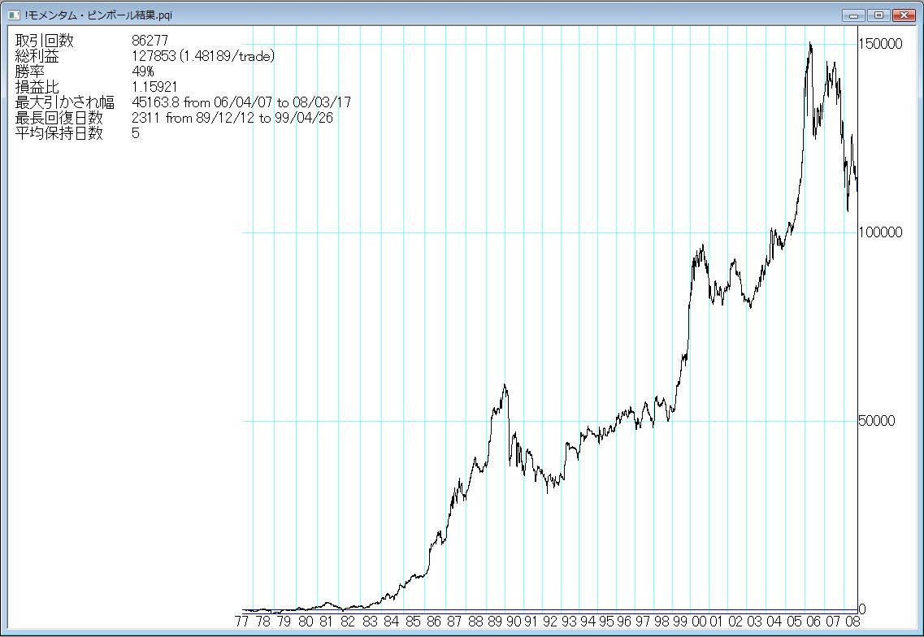This screenshot has height=637, width=924.
Task: Click the 50000 y-axis label
Action: (x=878, y=421)
